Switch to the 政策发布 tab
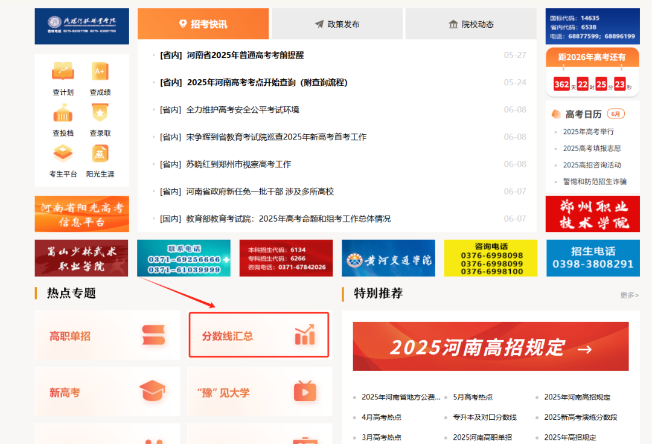This screenshot has height=444, width=652. point(337,24)
